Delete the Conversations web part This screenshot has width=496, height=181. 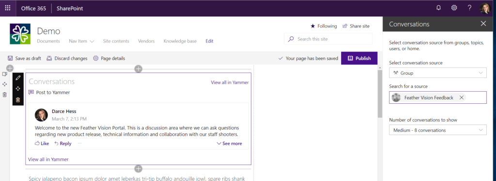click(x=18, y=99)
